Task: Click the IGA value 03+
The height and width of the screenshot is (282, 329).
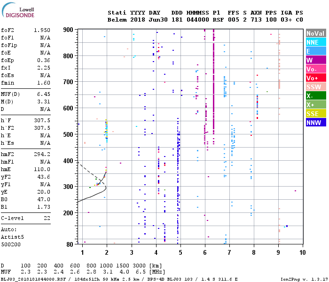Action: (286, 20)
